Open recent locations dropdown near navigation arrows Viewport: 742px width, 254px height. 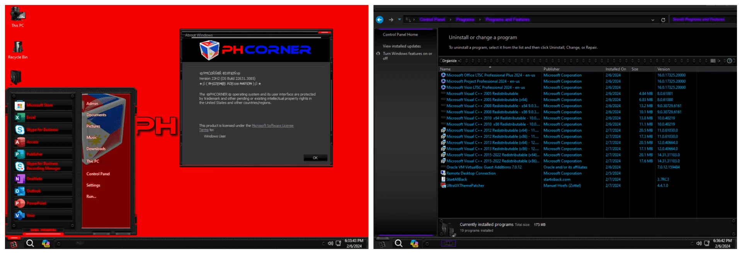tap(399, 19)
